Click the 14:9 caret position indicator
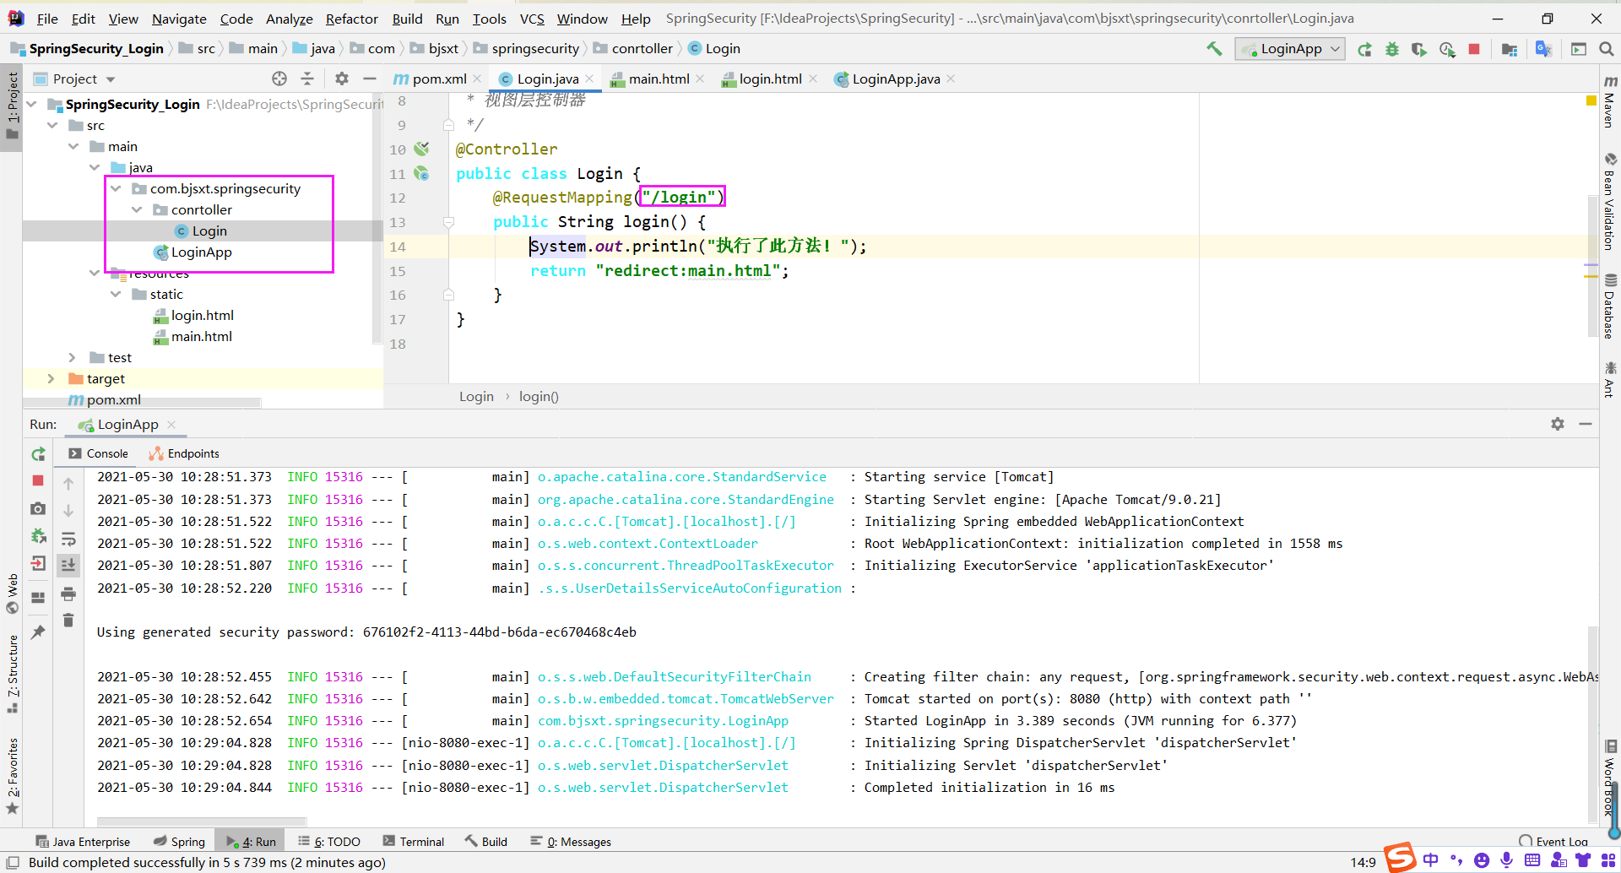Viewport: 1621px width, 873px height. tap(1363, 862)
